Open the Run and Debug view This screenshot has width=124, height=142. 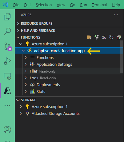pos(7,61)
